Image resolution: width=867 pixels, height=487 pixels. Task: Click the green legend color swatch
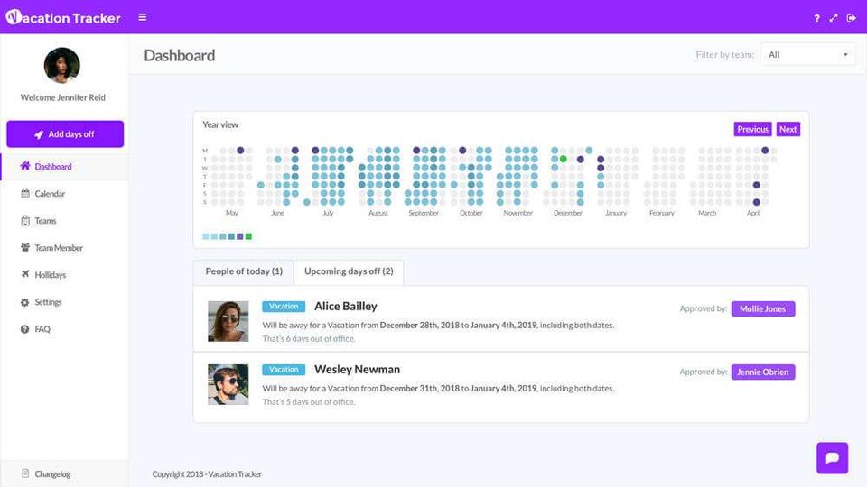(248, 236)
